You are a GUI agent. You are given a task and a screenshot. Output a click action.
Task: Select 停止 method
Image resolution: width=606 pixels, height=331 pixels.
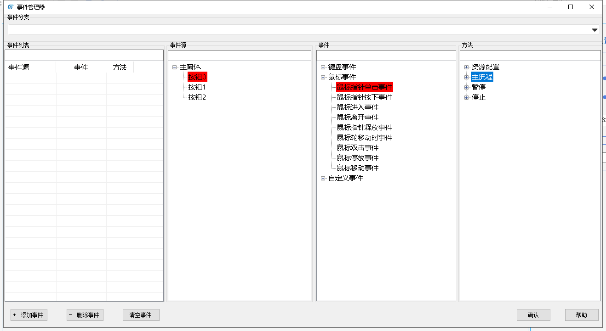click(x=479, y=97)
